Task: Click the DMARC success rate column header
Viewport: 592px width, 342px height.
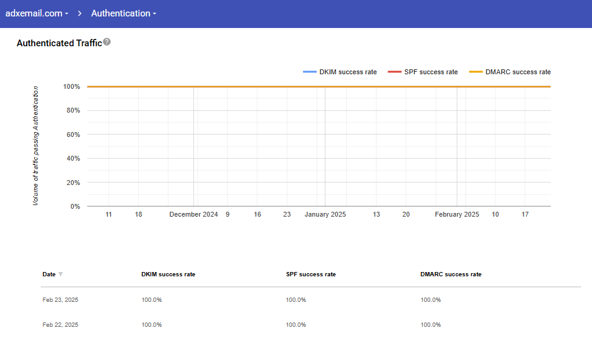Action: (x=450, y=274)
